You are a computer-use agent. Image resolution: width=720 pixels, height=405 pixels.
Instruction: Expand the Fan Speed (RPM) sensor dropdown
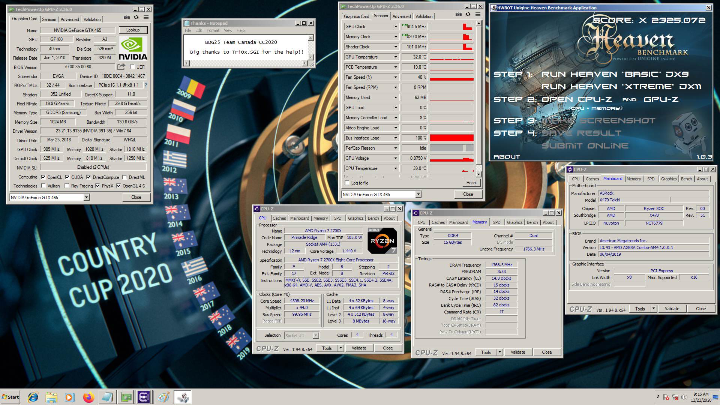(x=396, y=87)
